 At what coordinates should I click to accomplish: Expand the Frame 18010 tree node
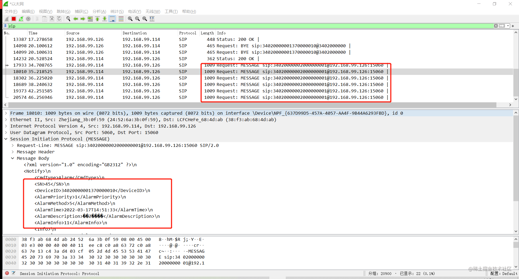pyautogui.click(x=6, y=113)
